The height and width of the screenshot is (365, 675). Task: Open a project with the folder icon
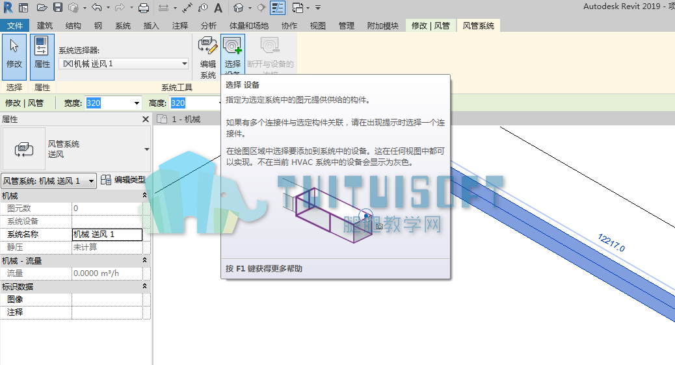point(42,8)
